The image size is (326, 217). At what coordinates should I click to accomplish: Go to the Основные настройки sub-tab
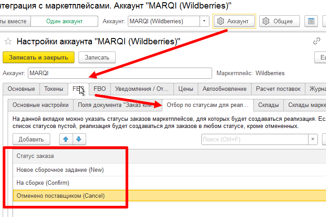pos(40,105)
